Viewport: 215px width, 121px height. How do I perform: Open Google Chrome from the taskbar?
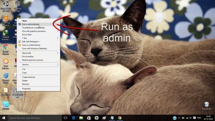[120, 118]
